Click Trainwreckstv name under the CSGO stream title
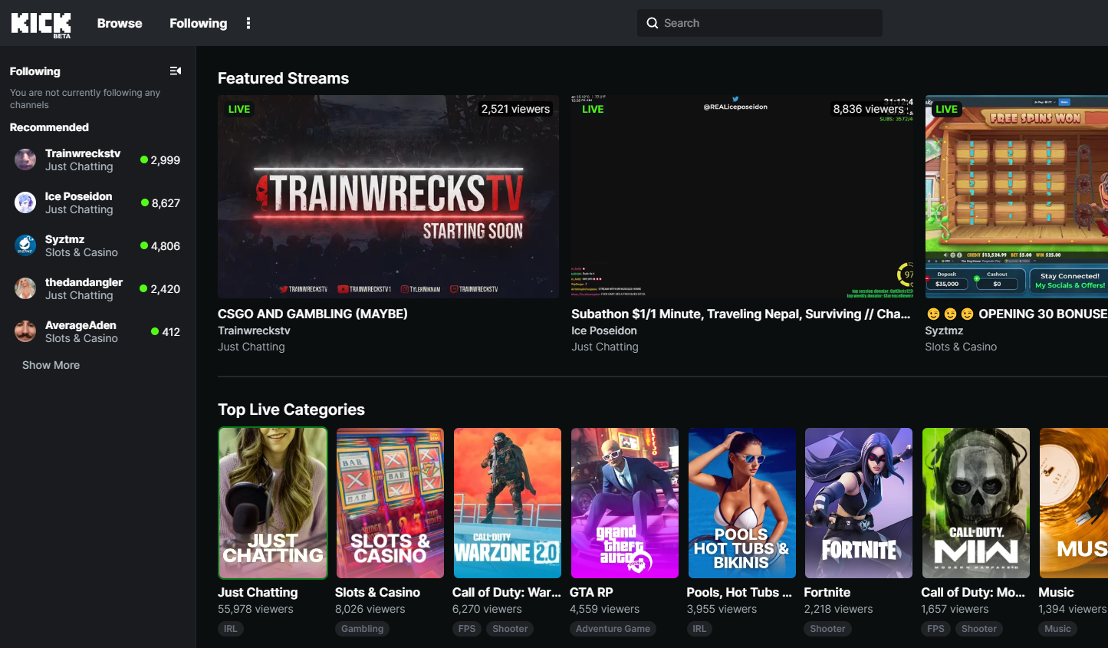1108x648 pixels. pos(254,331)
